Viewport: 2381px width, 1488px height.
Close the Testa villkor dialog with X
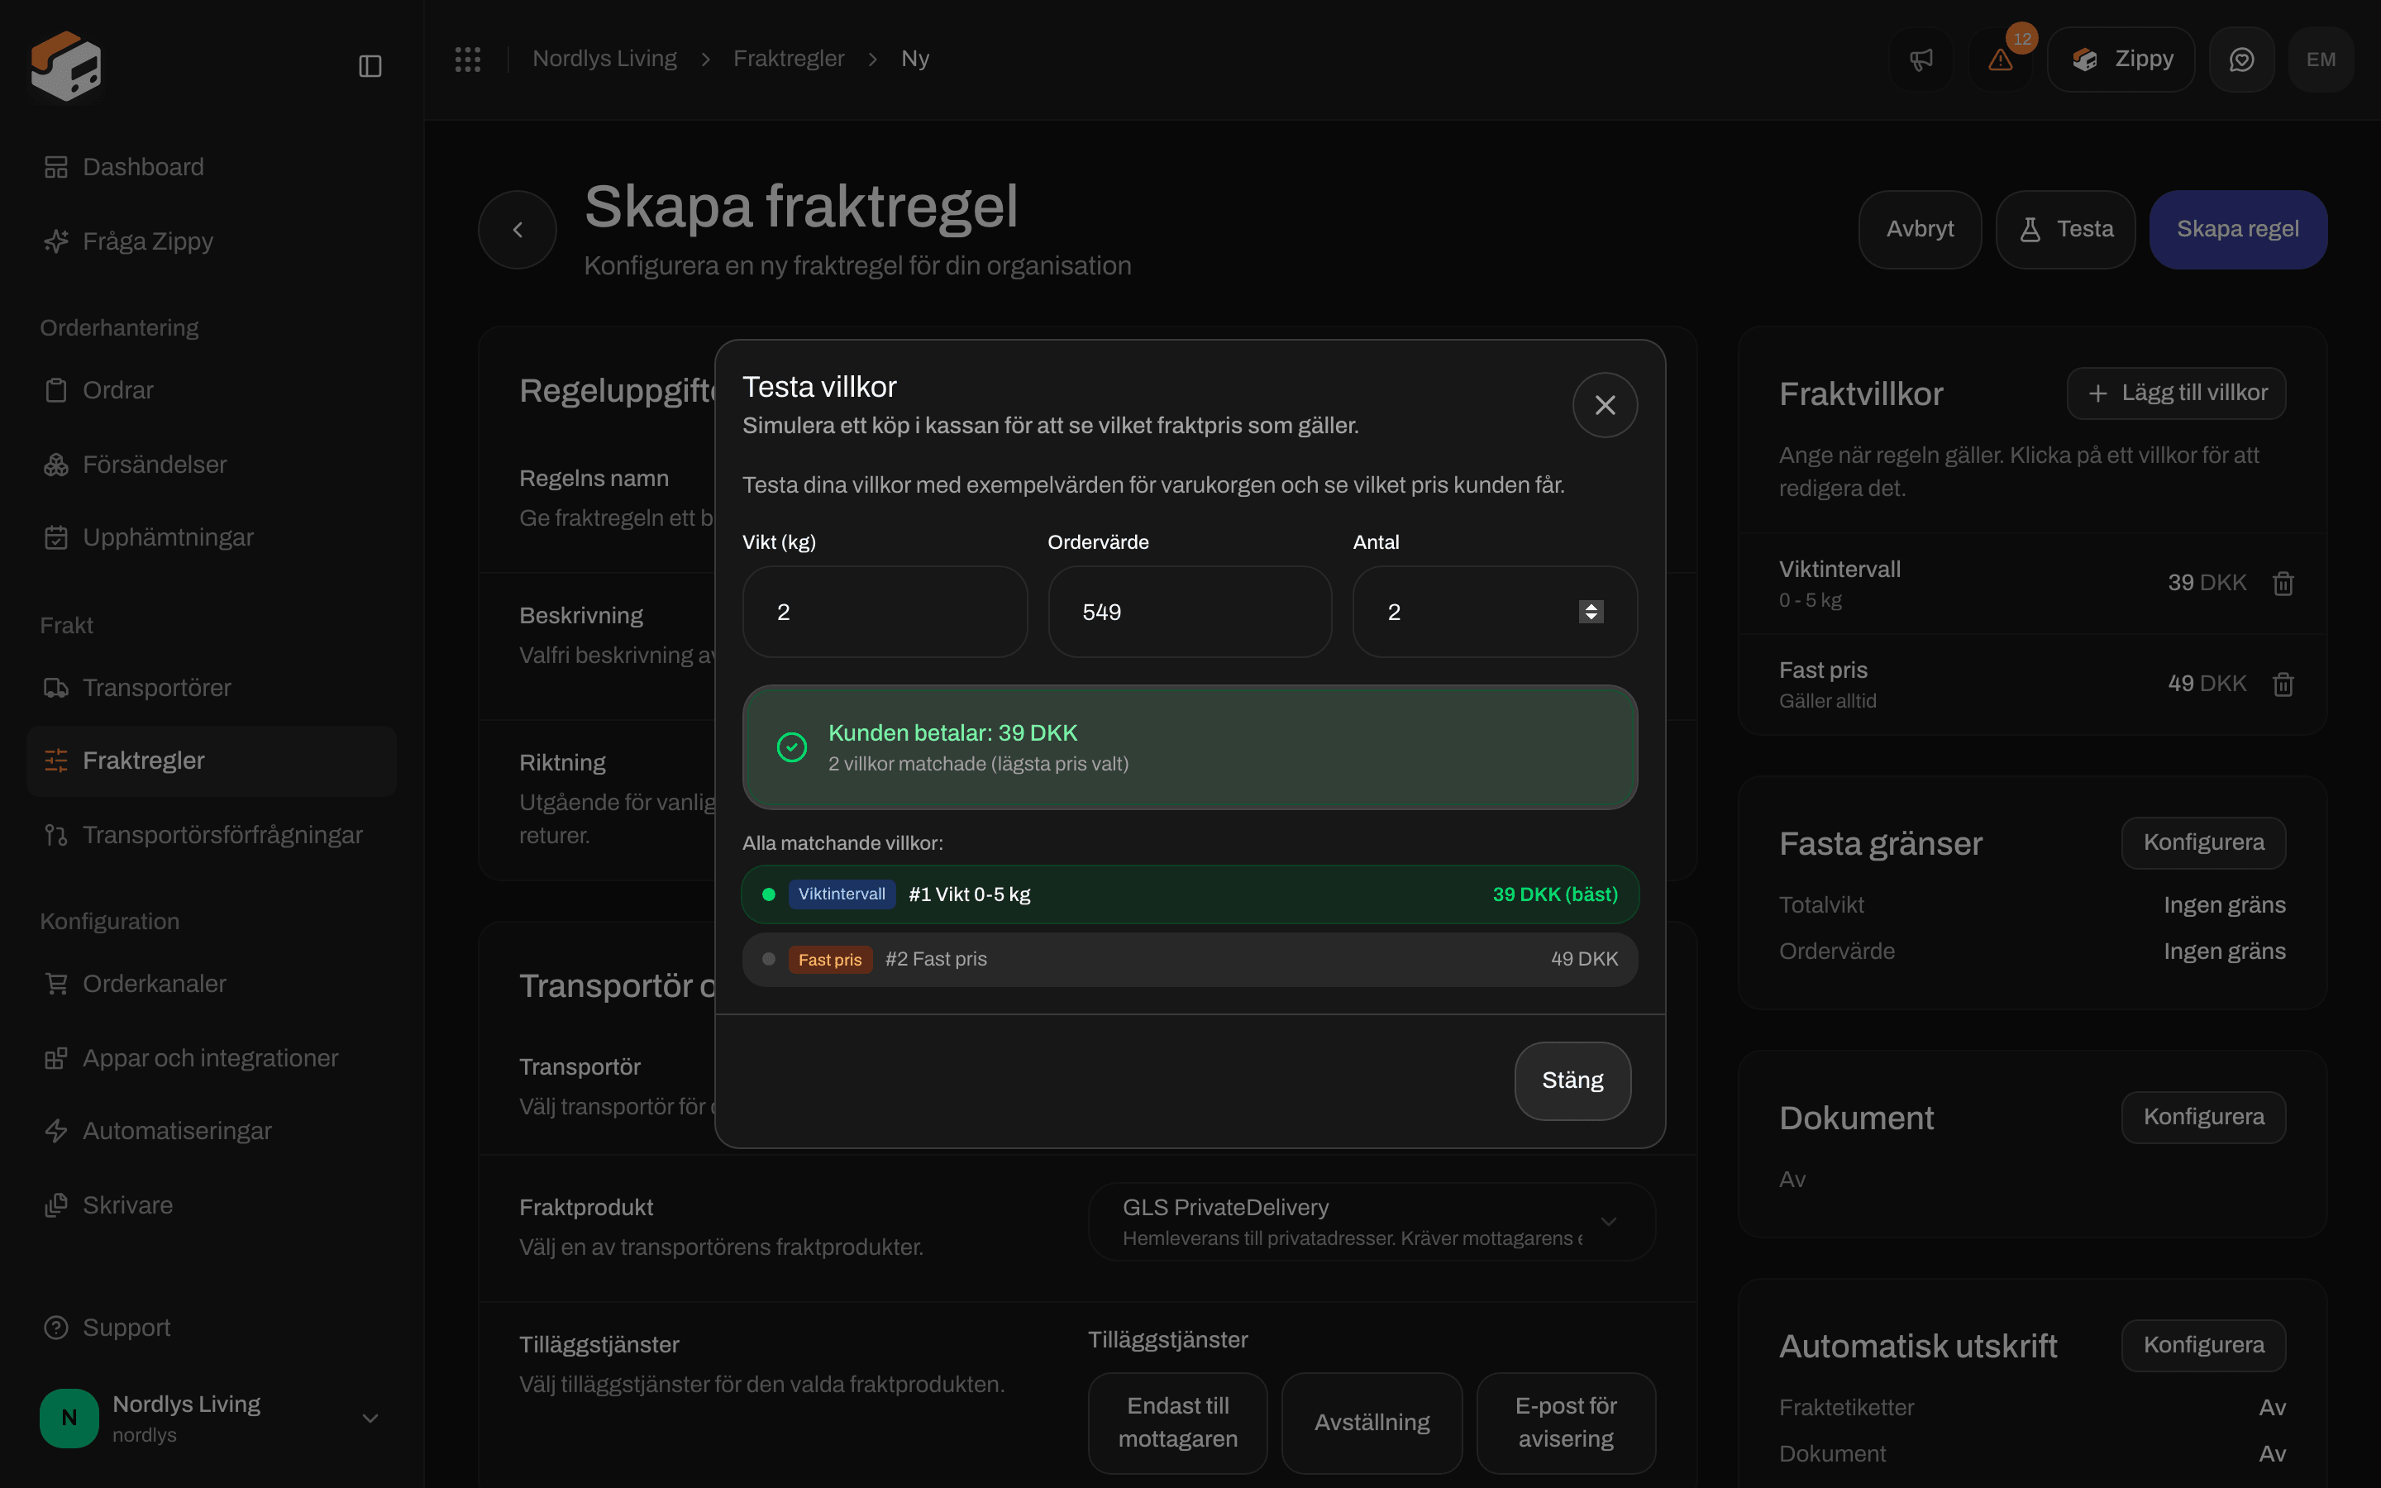1605,404
